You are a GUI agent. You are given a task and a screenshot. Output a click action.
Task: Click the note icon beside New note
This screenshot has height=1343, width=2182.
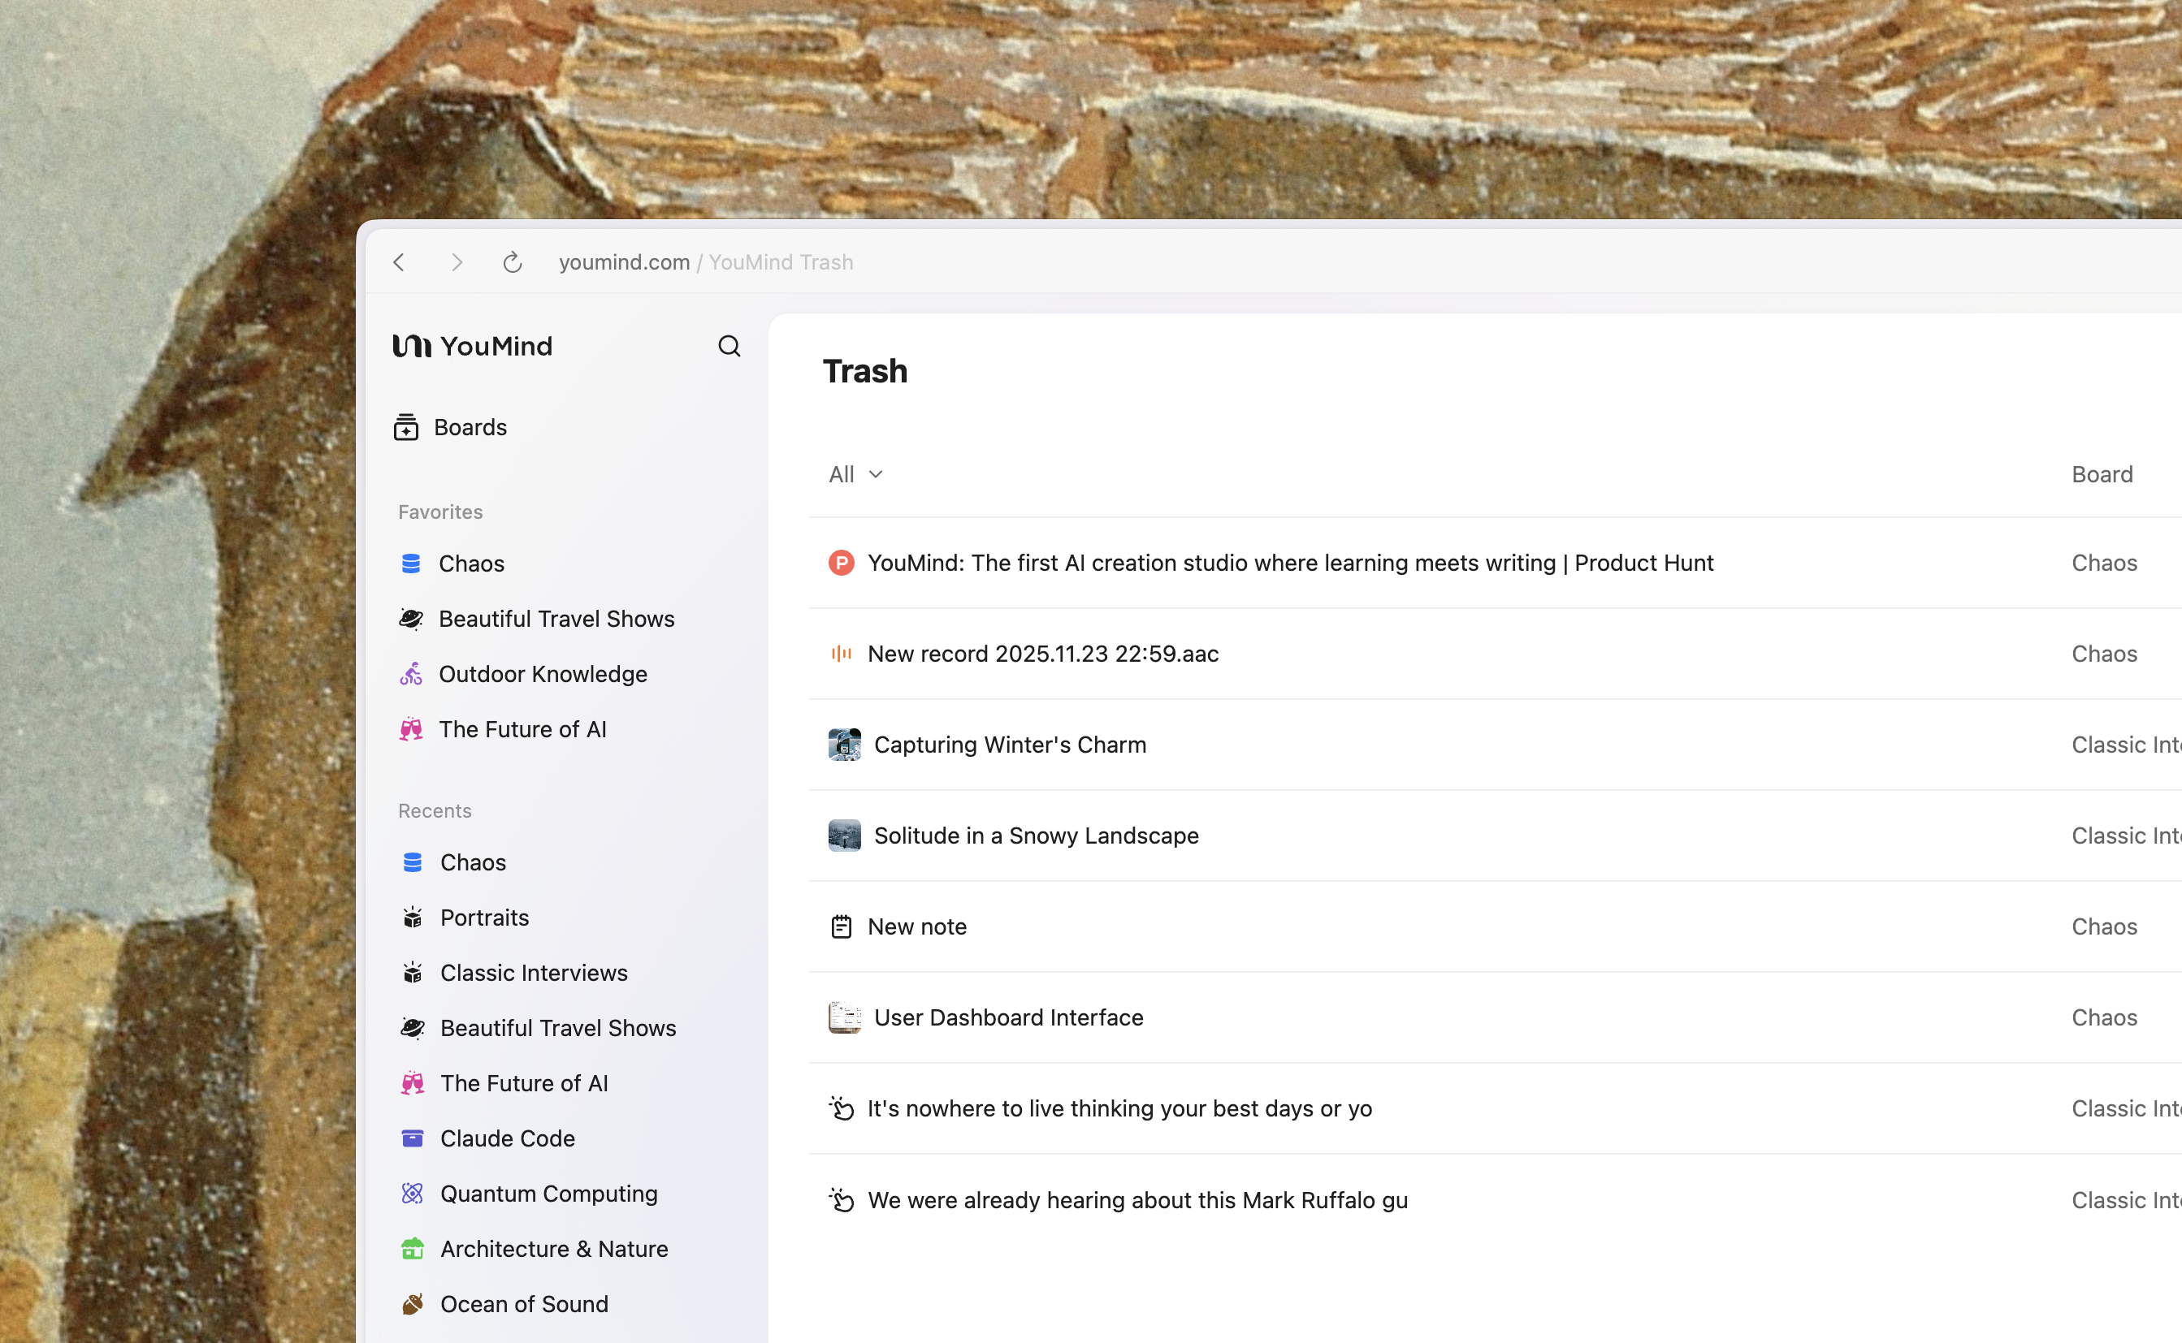point(841,926)
